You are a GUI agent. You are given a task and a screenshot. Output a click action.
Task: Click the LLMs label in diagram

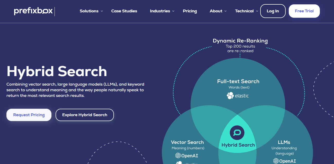click(284, 142)
